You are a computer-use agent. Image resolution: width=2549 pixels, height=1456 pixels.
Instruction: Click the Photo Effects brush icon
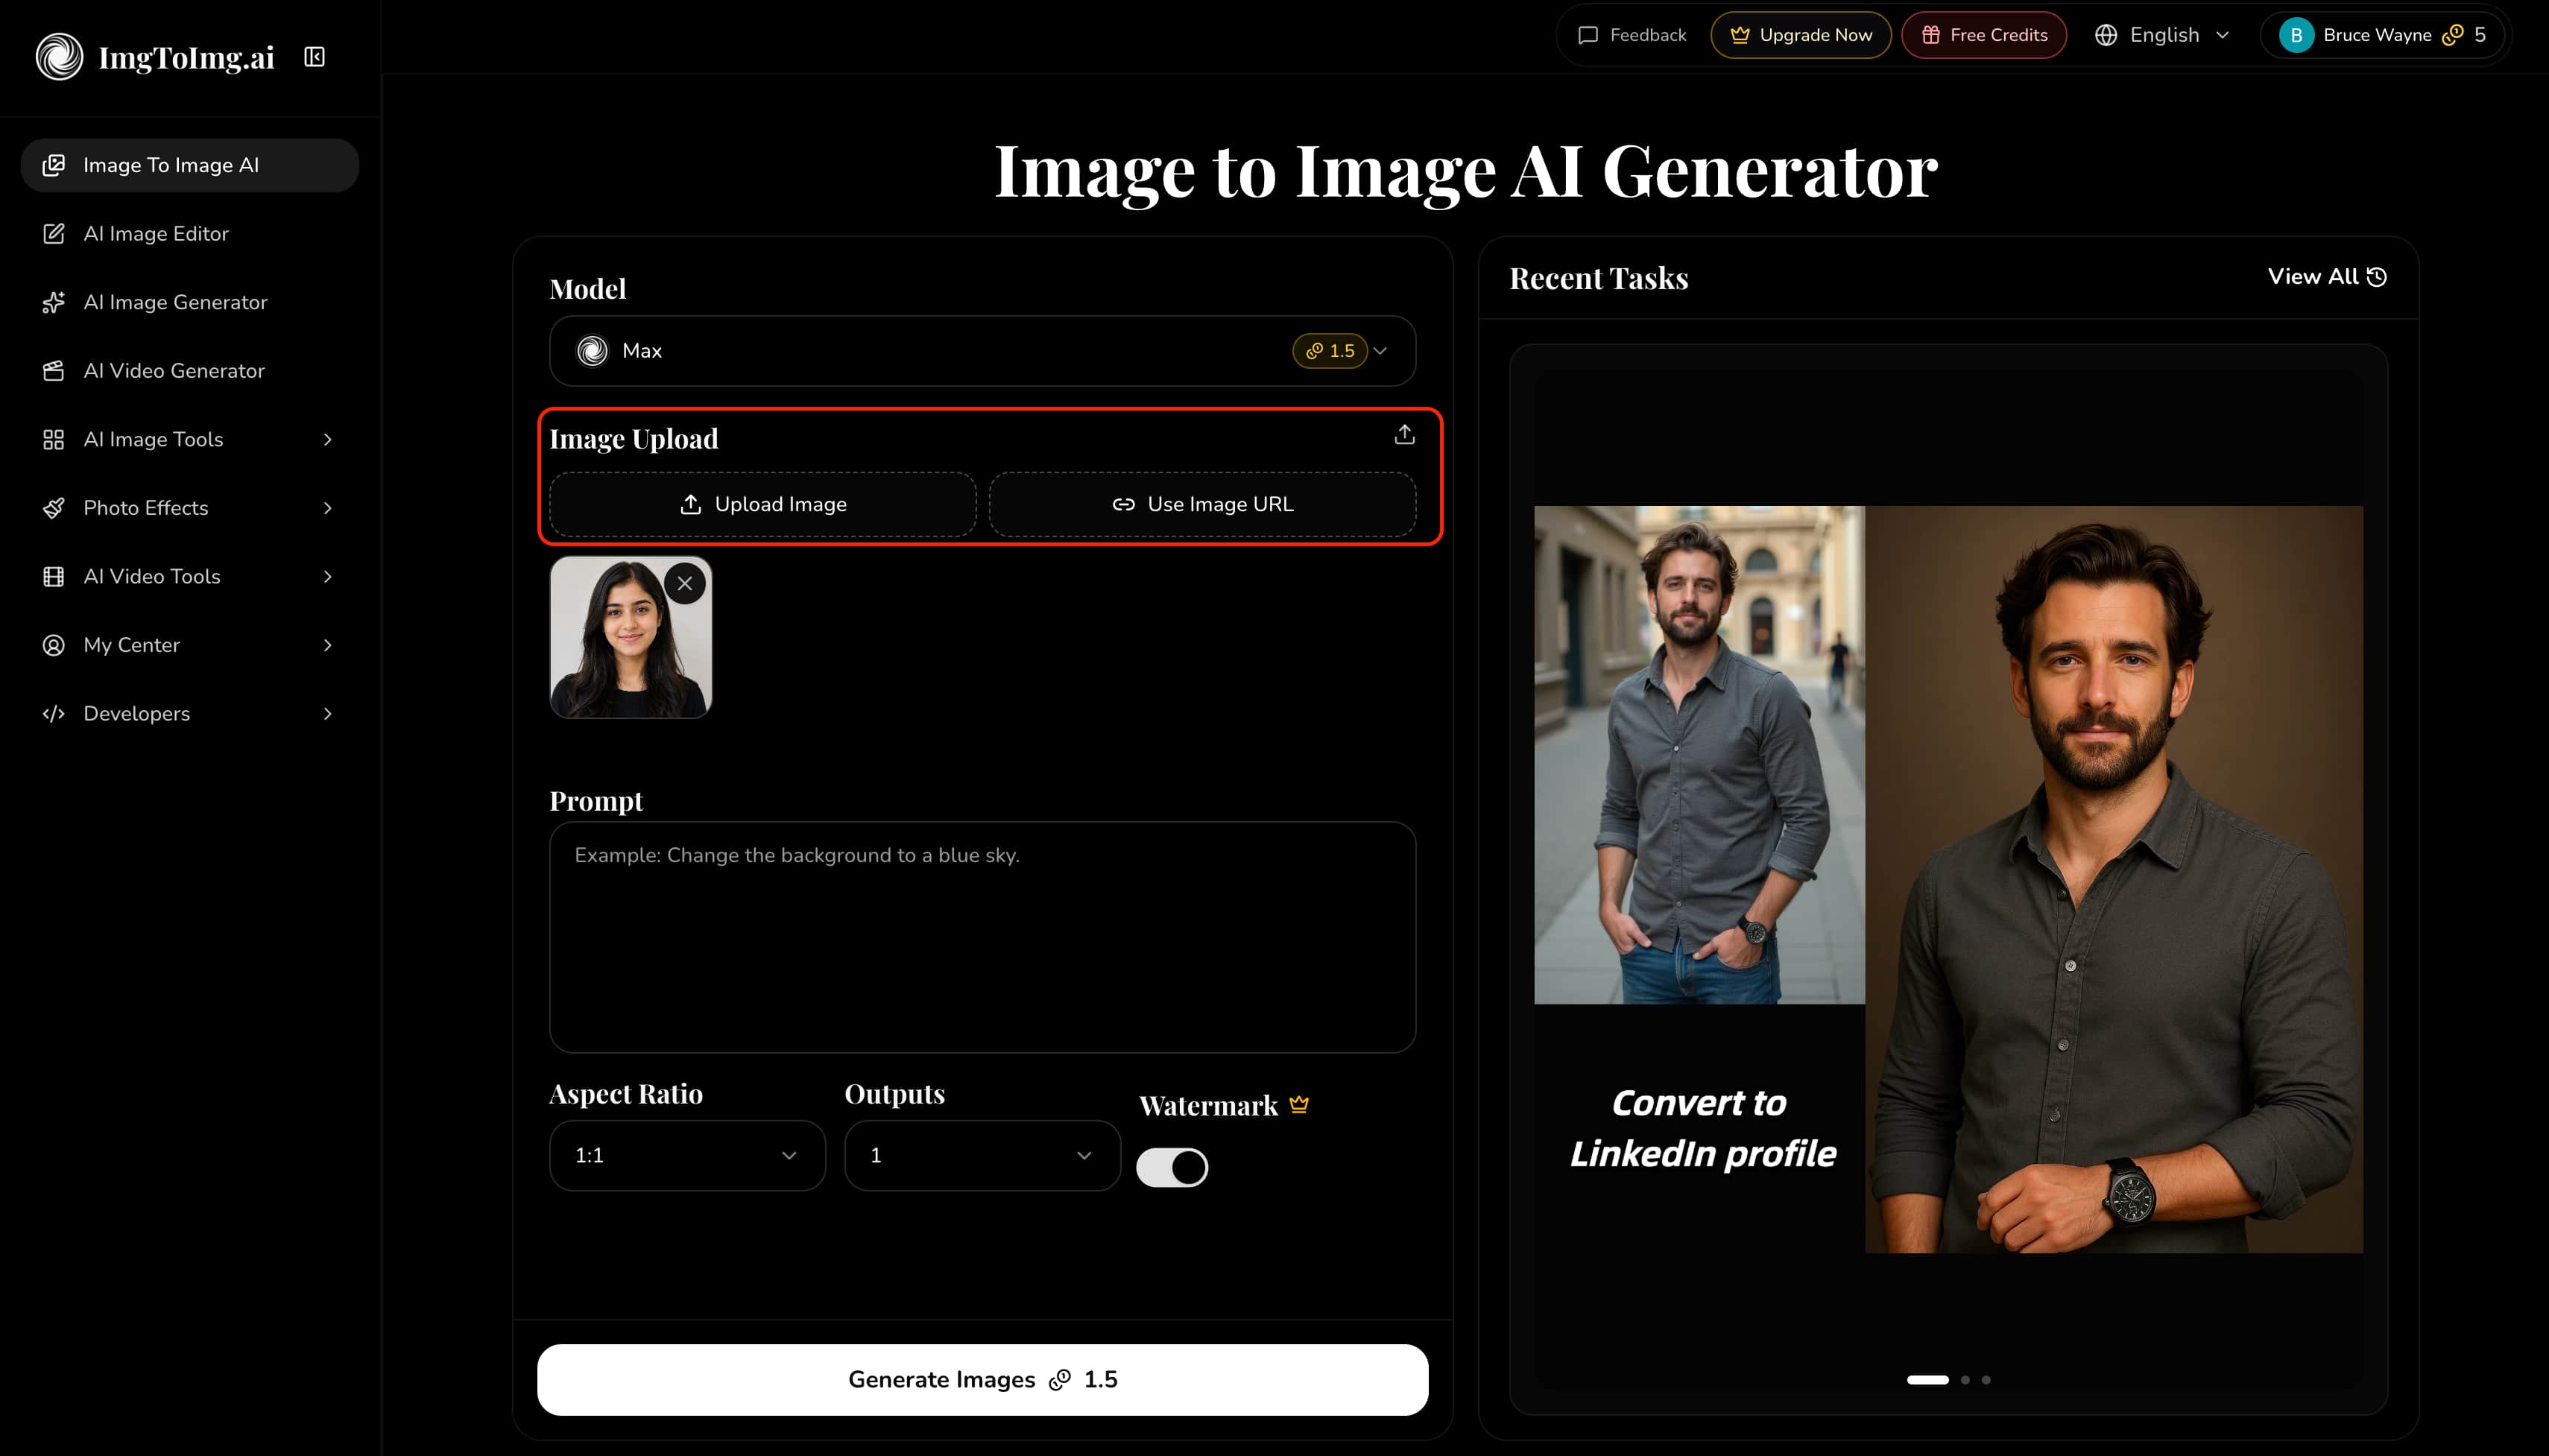click(54, 508)
